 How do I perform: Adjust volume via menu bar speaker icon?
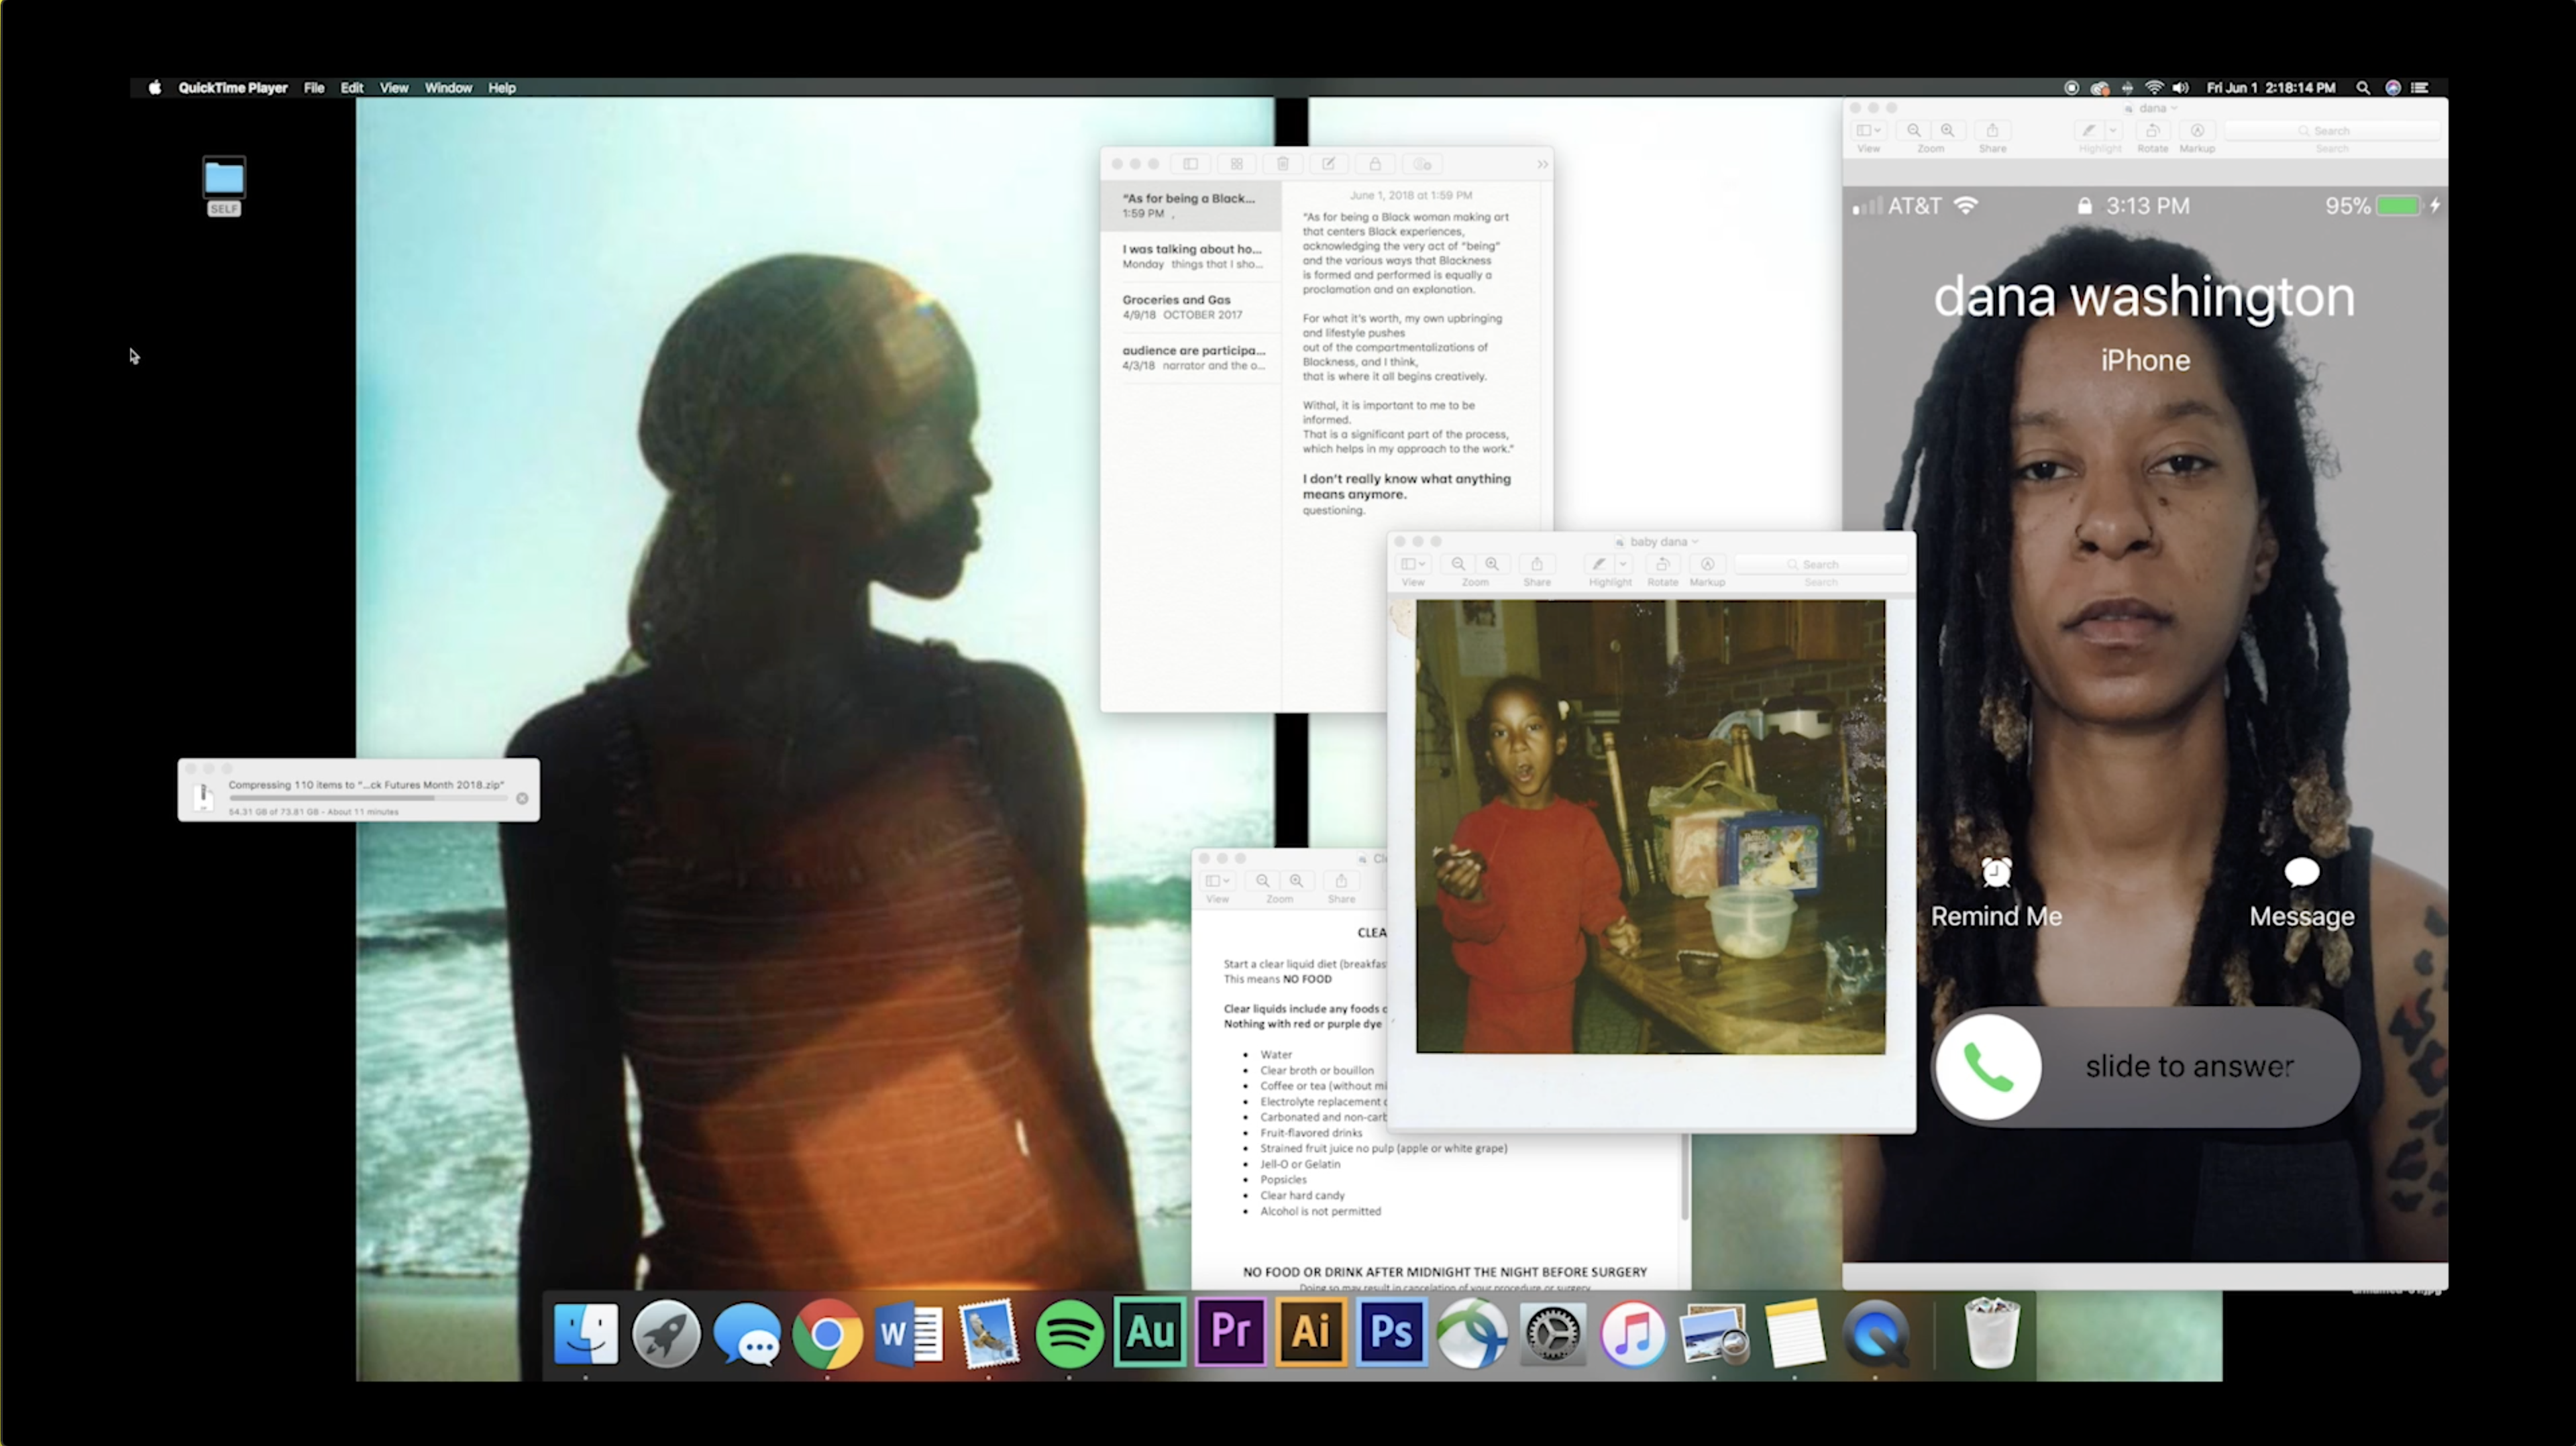point(2181,88)
